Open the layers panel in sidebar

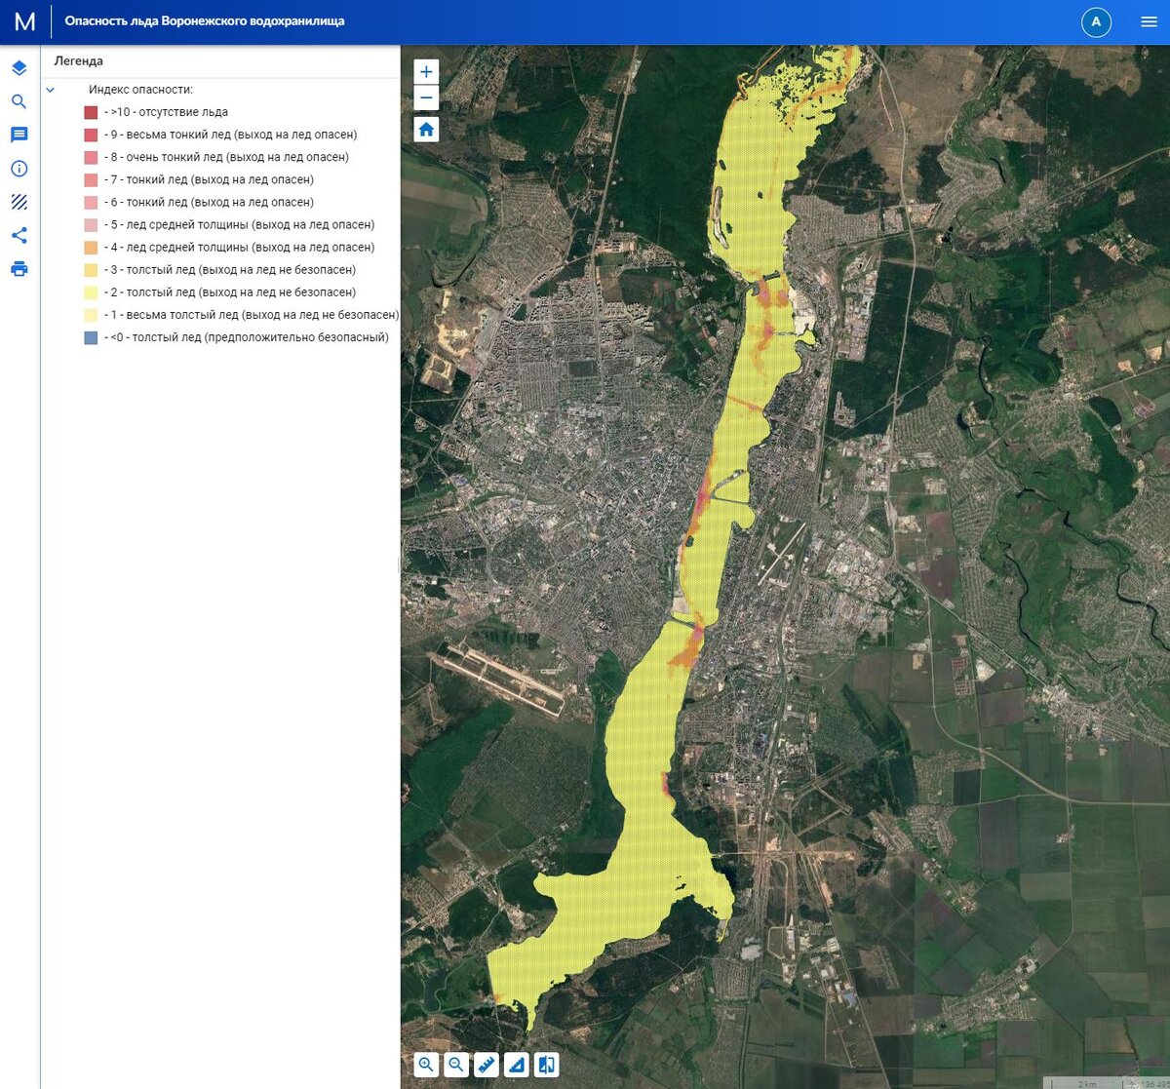[19, 68]
